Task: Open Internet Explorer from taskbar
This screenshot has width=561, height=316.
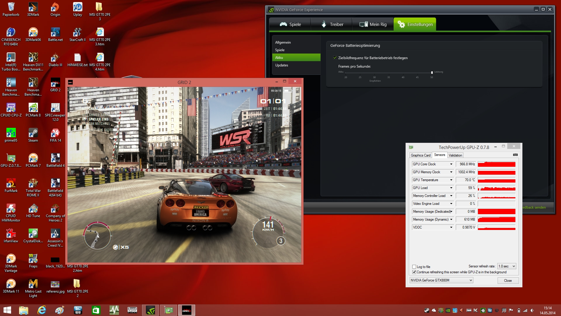Action: (42, 310)
